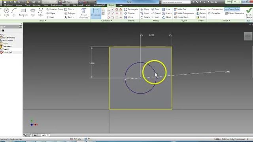Insert Image tool
Screen dimensions: 253x142
201,9
